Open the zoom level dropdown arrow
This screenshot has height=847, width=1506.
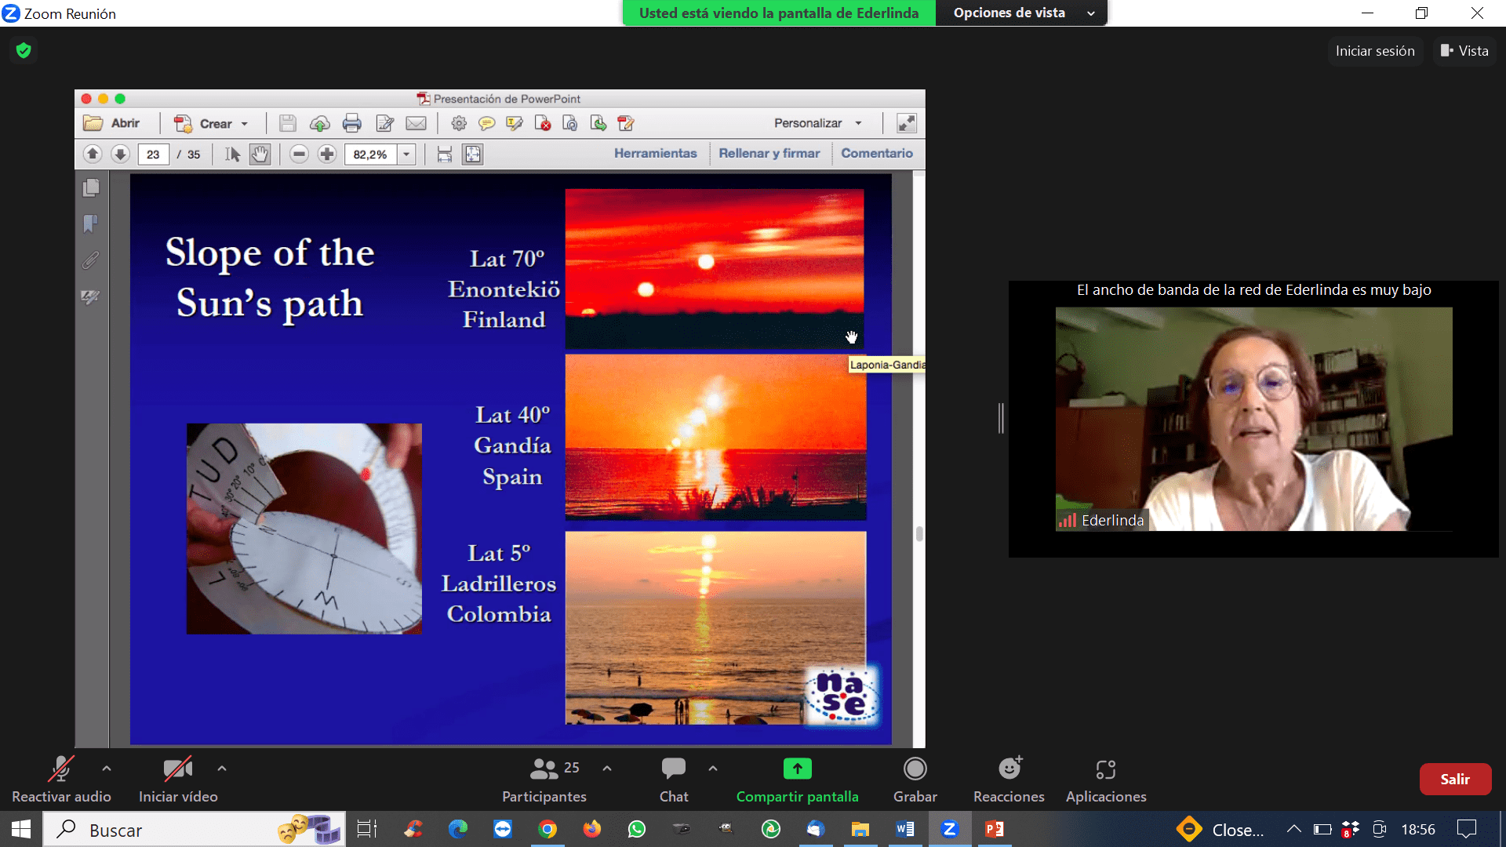[x=406, y=154]
